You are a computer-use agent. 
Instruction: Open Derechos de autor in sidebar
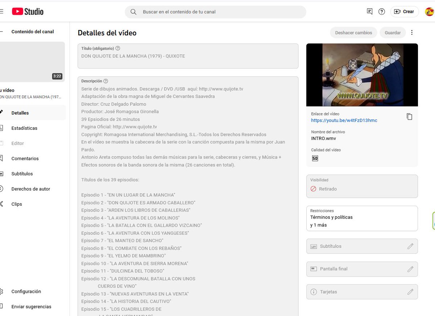pyautogui.click(x=32, y=189)
